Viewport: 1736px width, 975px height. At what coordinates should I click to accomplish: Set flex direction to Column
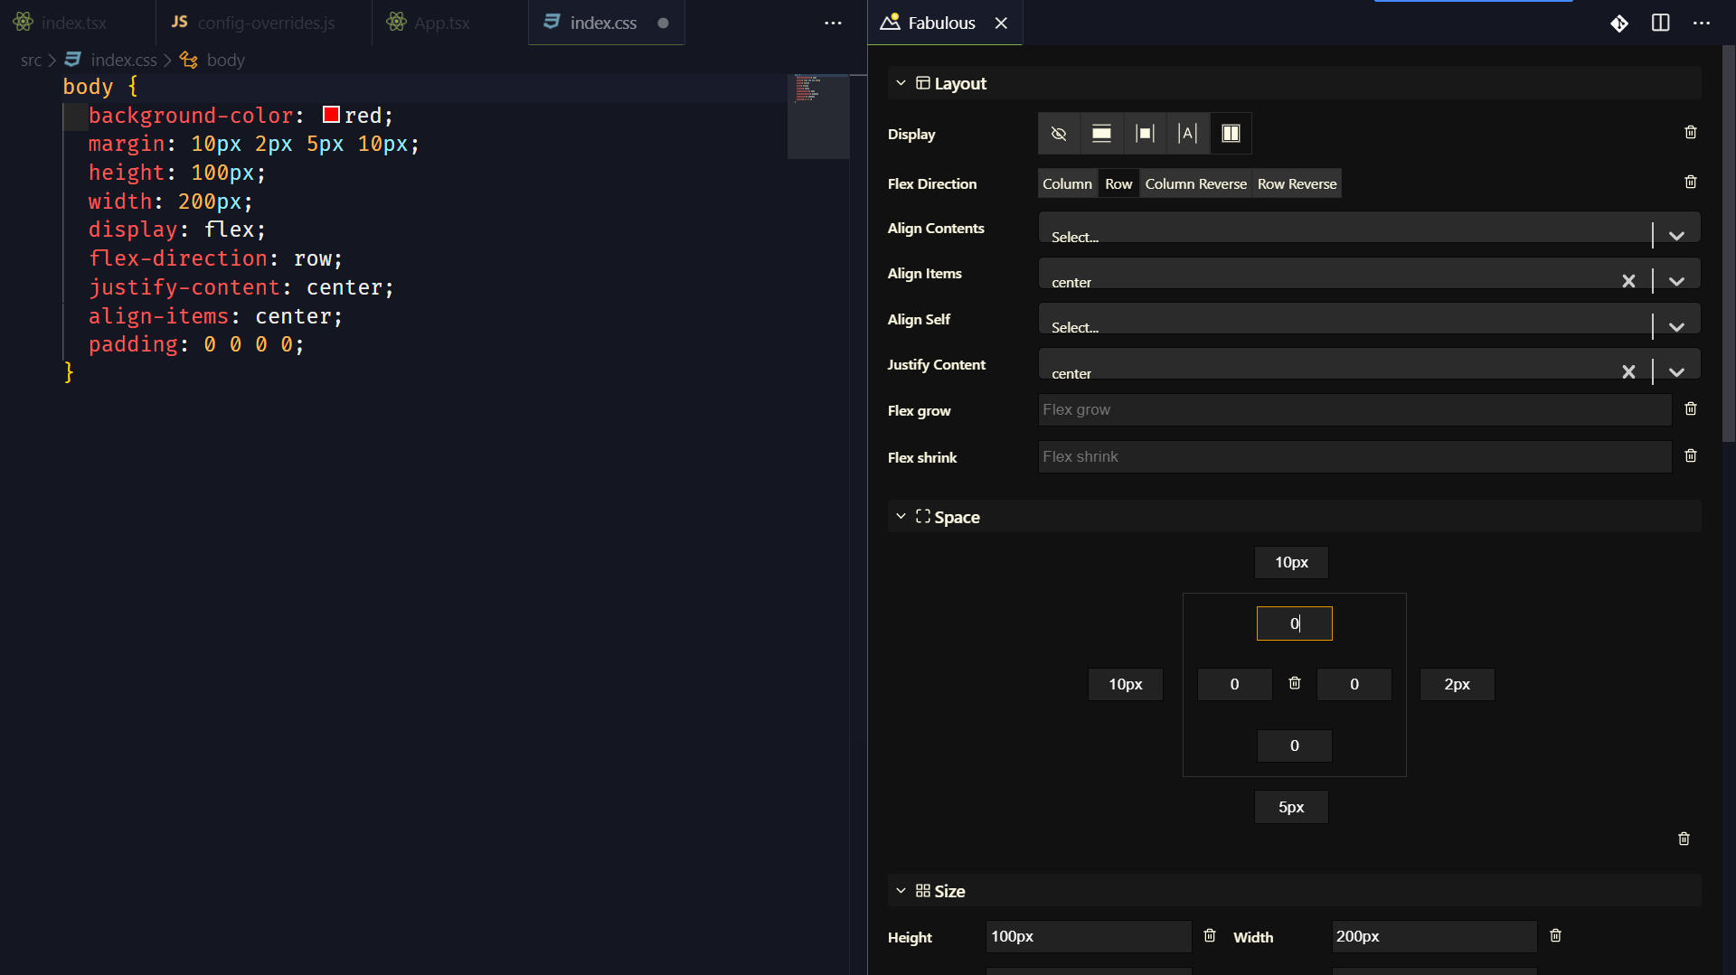click(1067, 183)
